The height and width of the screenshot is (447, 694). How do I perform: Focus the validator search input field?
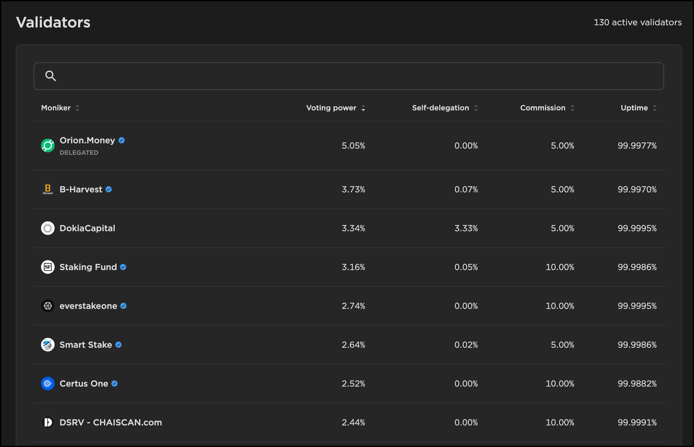point(349,76)
